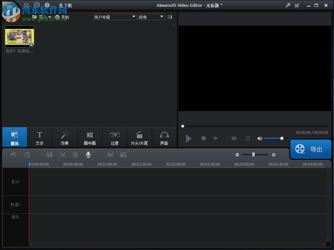Switch to the 文字 text panel
The image size is (334, 250).
pos(40,137)
